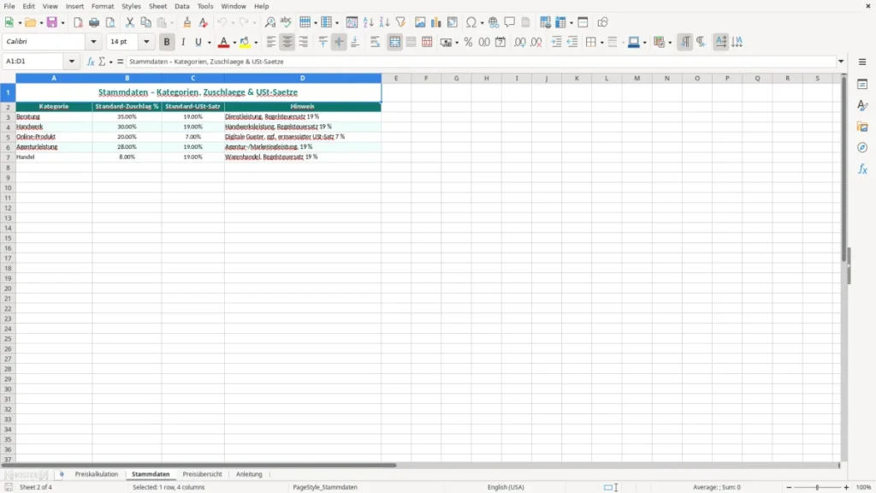Open the background color dropdown arrow
Image resolution: width=876 pixels, height=493 pixels.
pos(256,43)
